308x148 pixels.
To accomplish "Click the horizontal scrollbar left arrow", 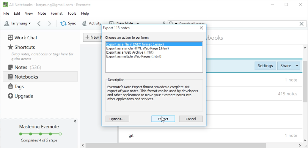I will click(83, 145).
